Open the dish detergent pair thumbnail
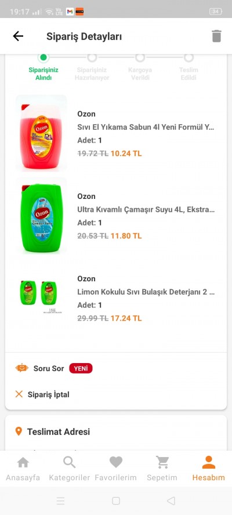 [x=41, y=296]
